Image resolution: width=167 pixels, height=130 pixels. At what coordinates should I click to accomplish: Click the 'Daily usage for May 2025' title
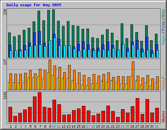34,5
